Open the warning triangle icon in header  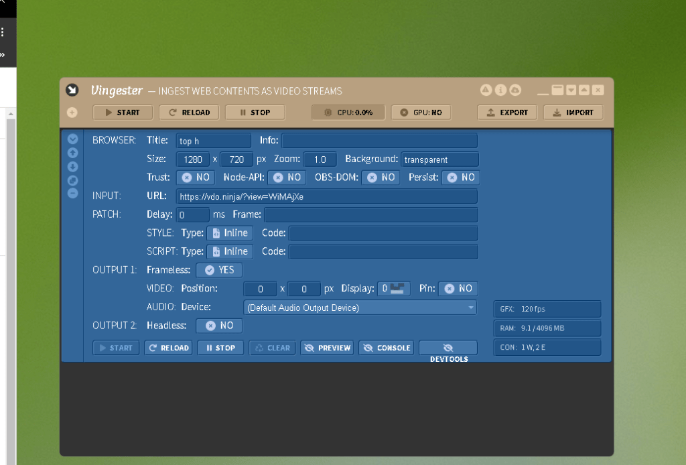(486, 90)
